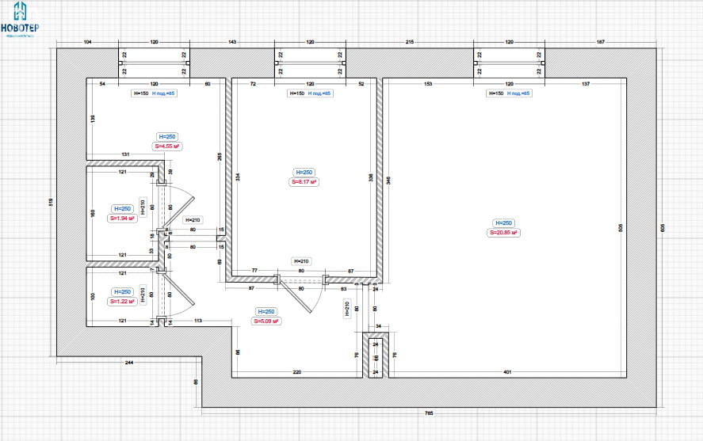Select the S=1.22 m² area label

click(121, 302)
